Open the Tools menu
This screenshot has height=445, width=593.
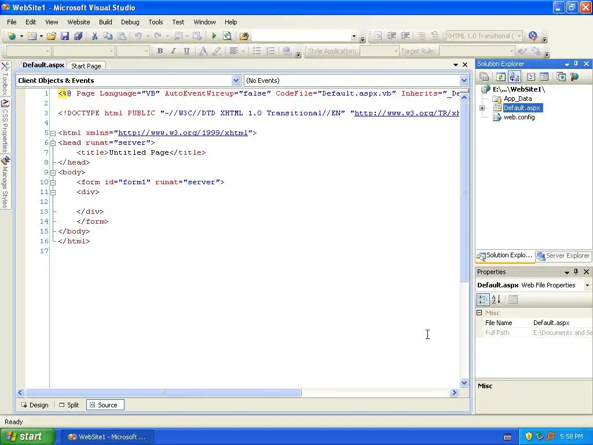(155, 22)
